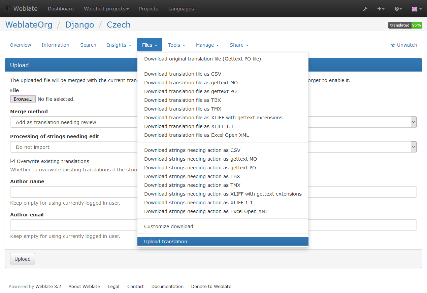The height and width of the screenshot is (293, 427).
Task: Download strings needing action as TBX
Action: [223, 176]
